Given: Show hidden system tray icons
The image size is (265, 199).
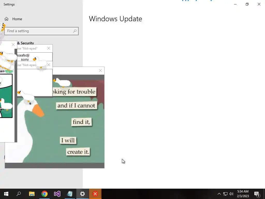Looking at the screenshot, I should click(219, 194).
